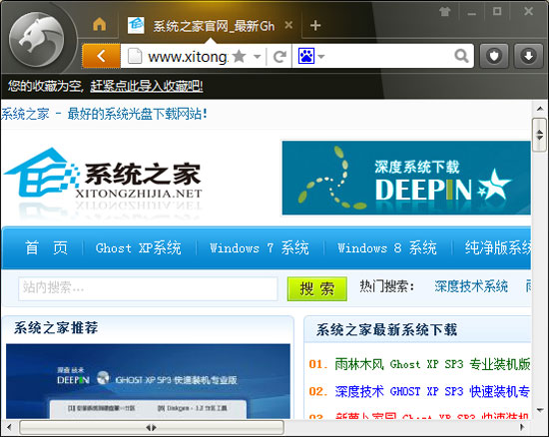The image size is (549, 437).
Task: Click the horizontal scrollbar thumb
Action: [x=152, y=427]
